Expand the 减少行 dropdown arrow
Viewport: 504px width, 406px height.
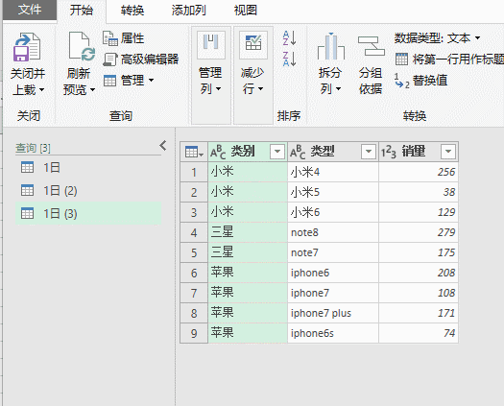point(261,88)
